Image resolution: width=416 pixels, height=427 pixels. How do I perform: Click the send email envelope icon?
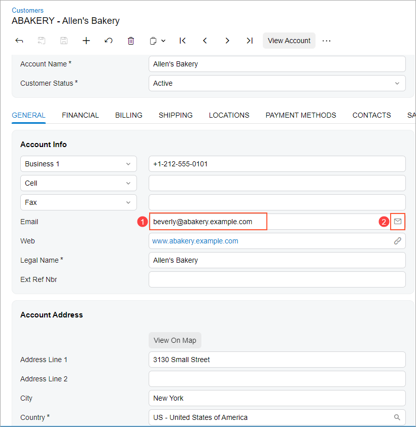point(398,222)
